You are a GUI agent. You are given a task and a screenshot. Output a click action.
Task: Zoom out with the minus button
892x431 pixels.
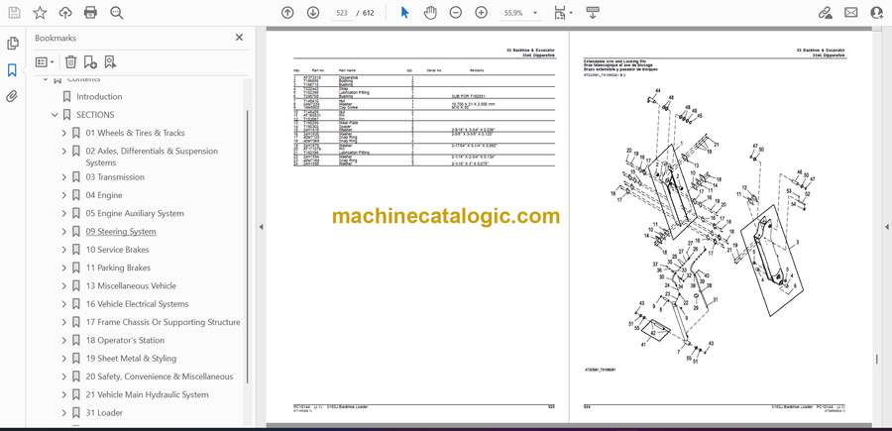[456, 13]
